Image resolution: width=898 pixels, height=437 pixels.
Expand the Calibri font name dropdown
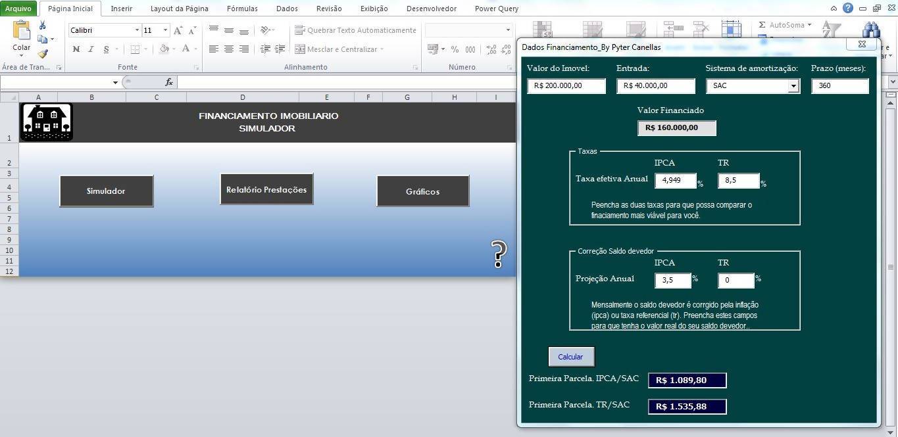[x=137, y=30]
